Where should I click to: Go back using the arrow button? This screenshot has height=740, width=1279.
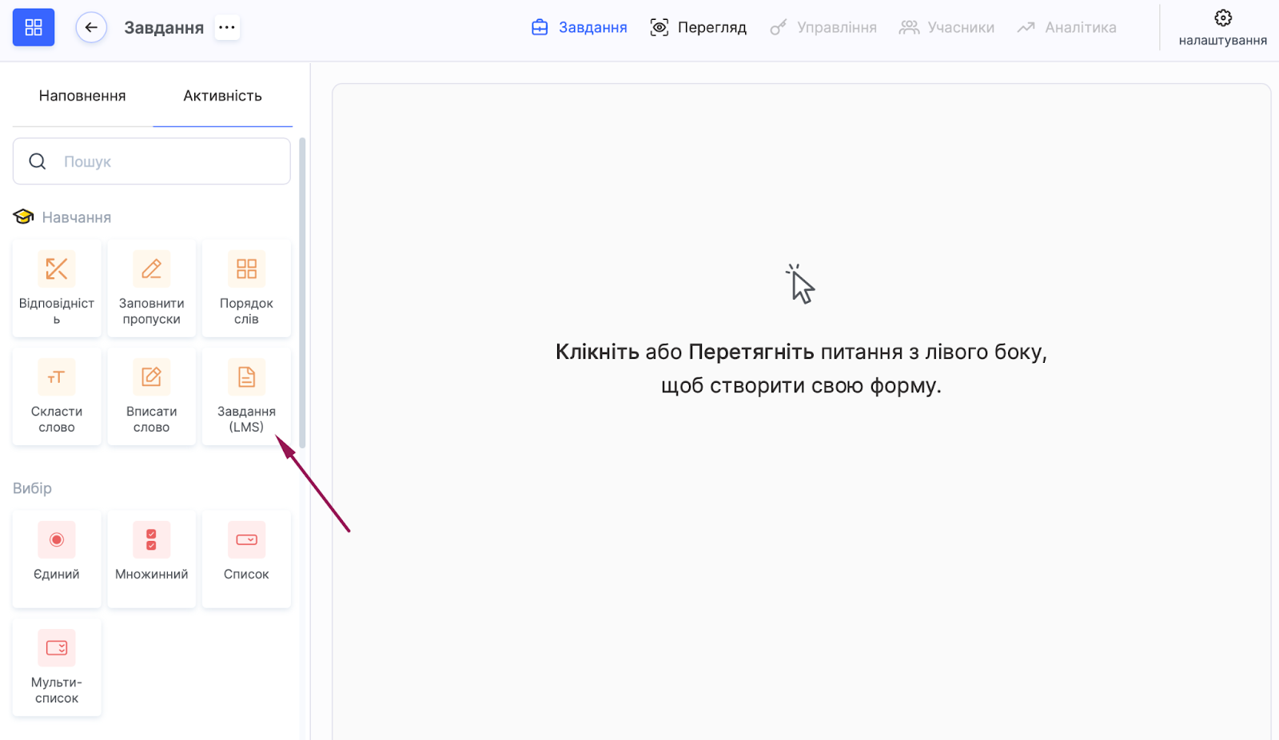pos(91,27)
